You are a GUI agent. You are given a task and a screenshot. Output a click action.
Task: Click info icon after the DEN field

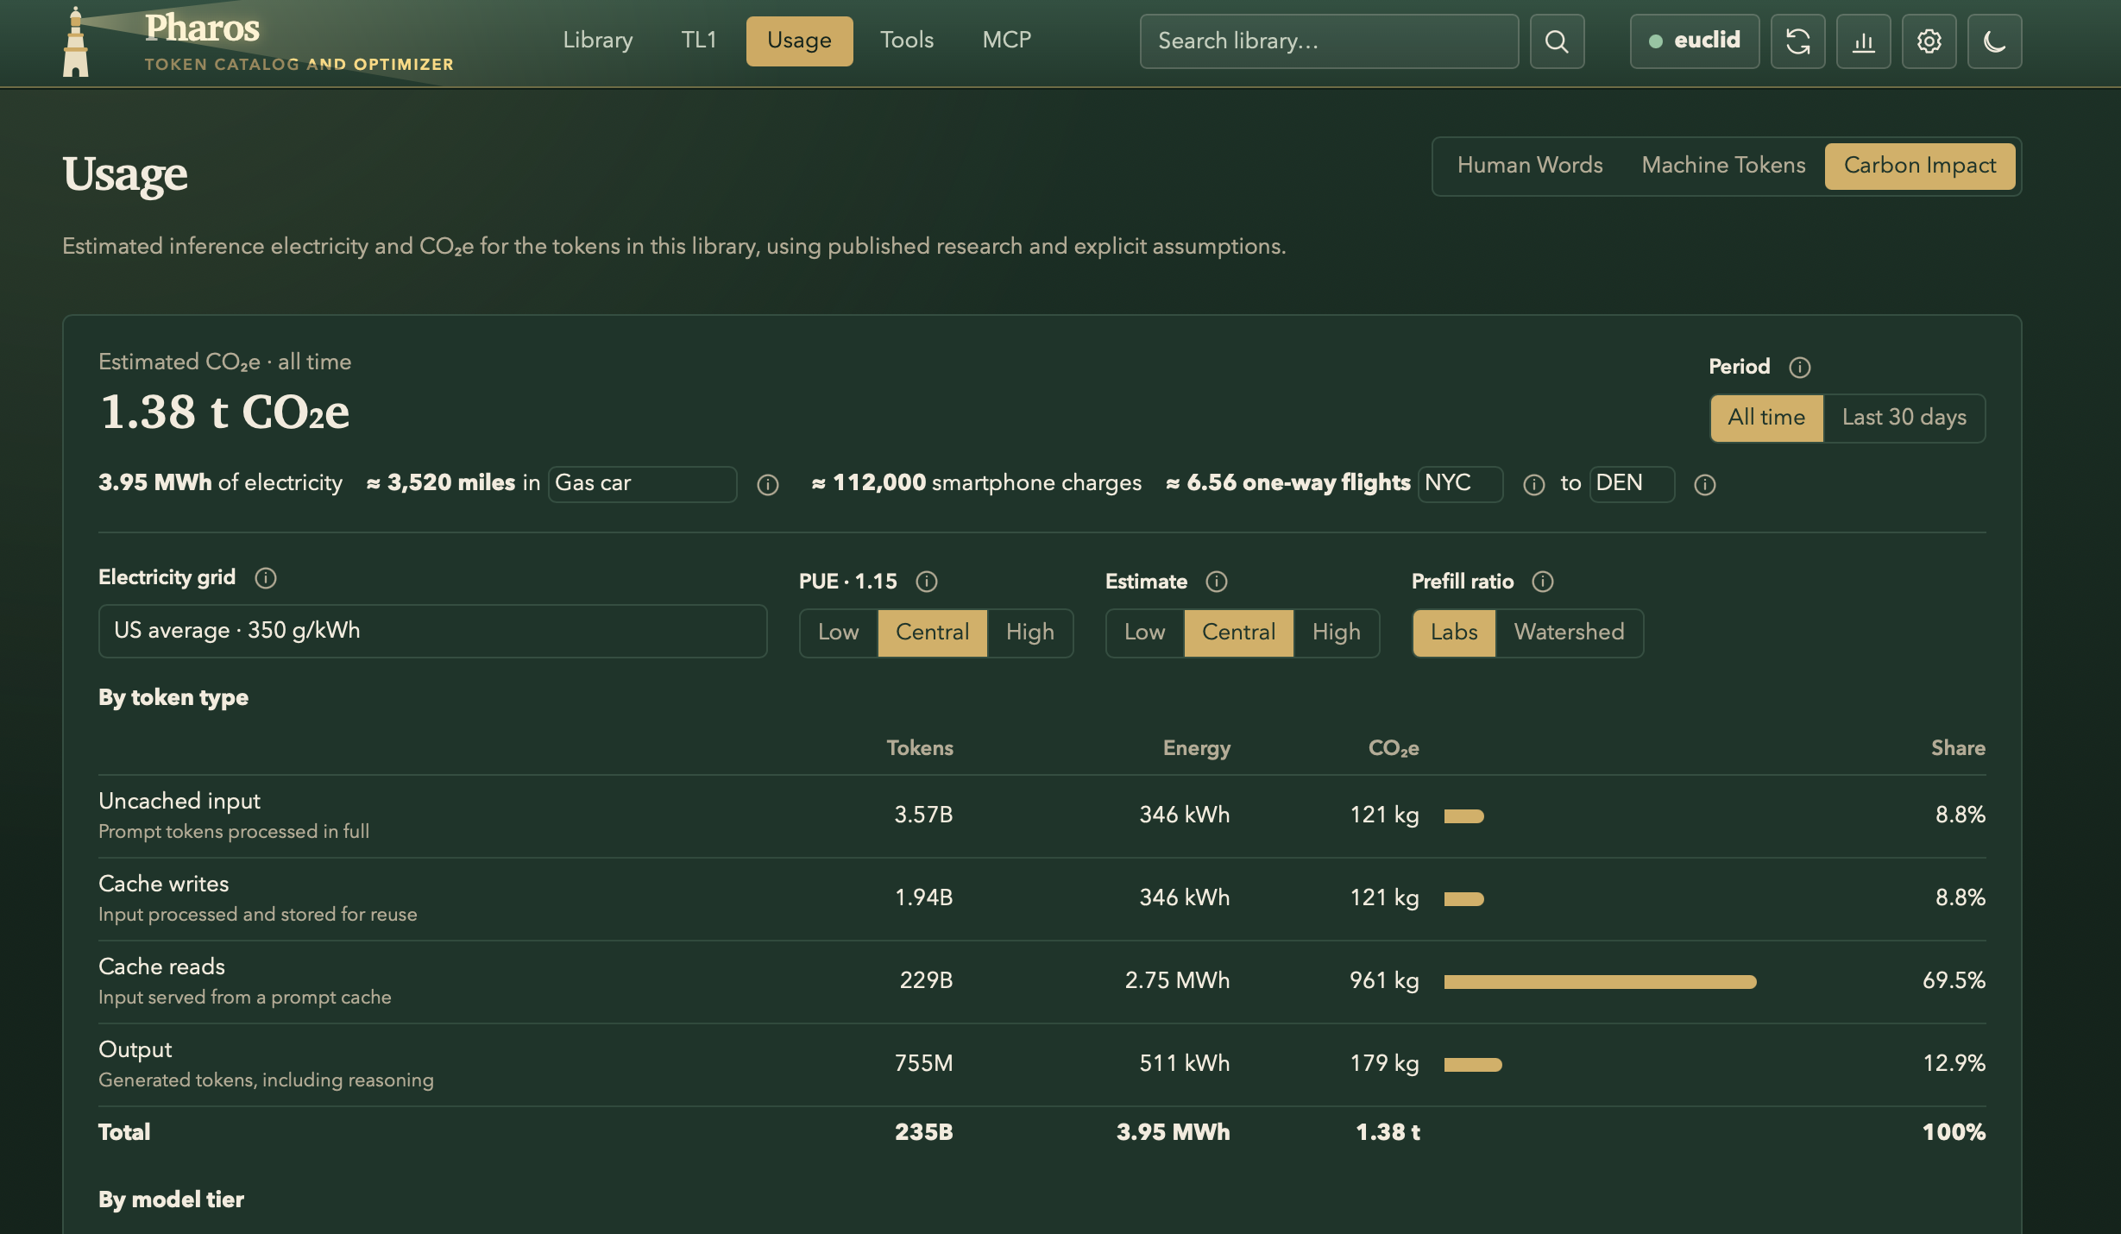(1704, 485)
